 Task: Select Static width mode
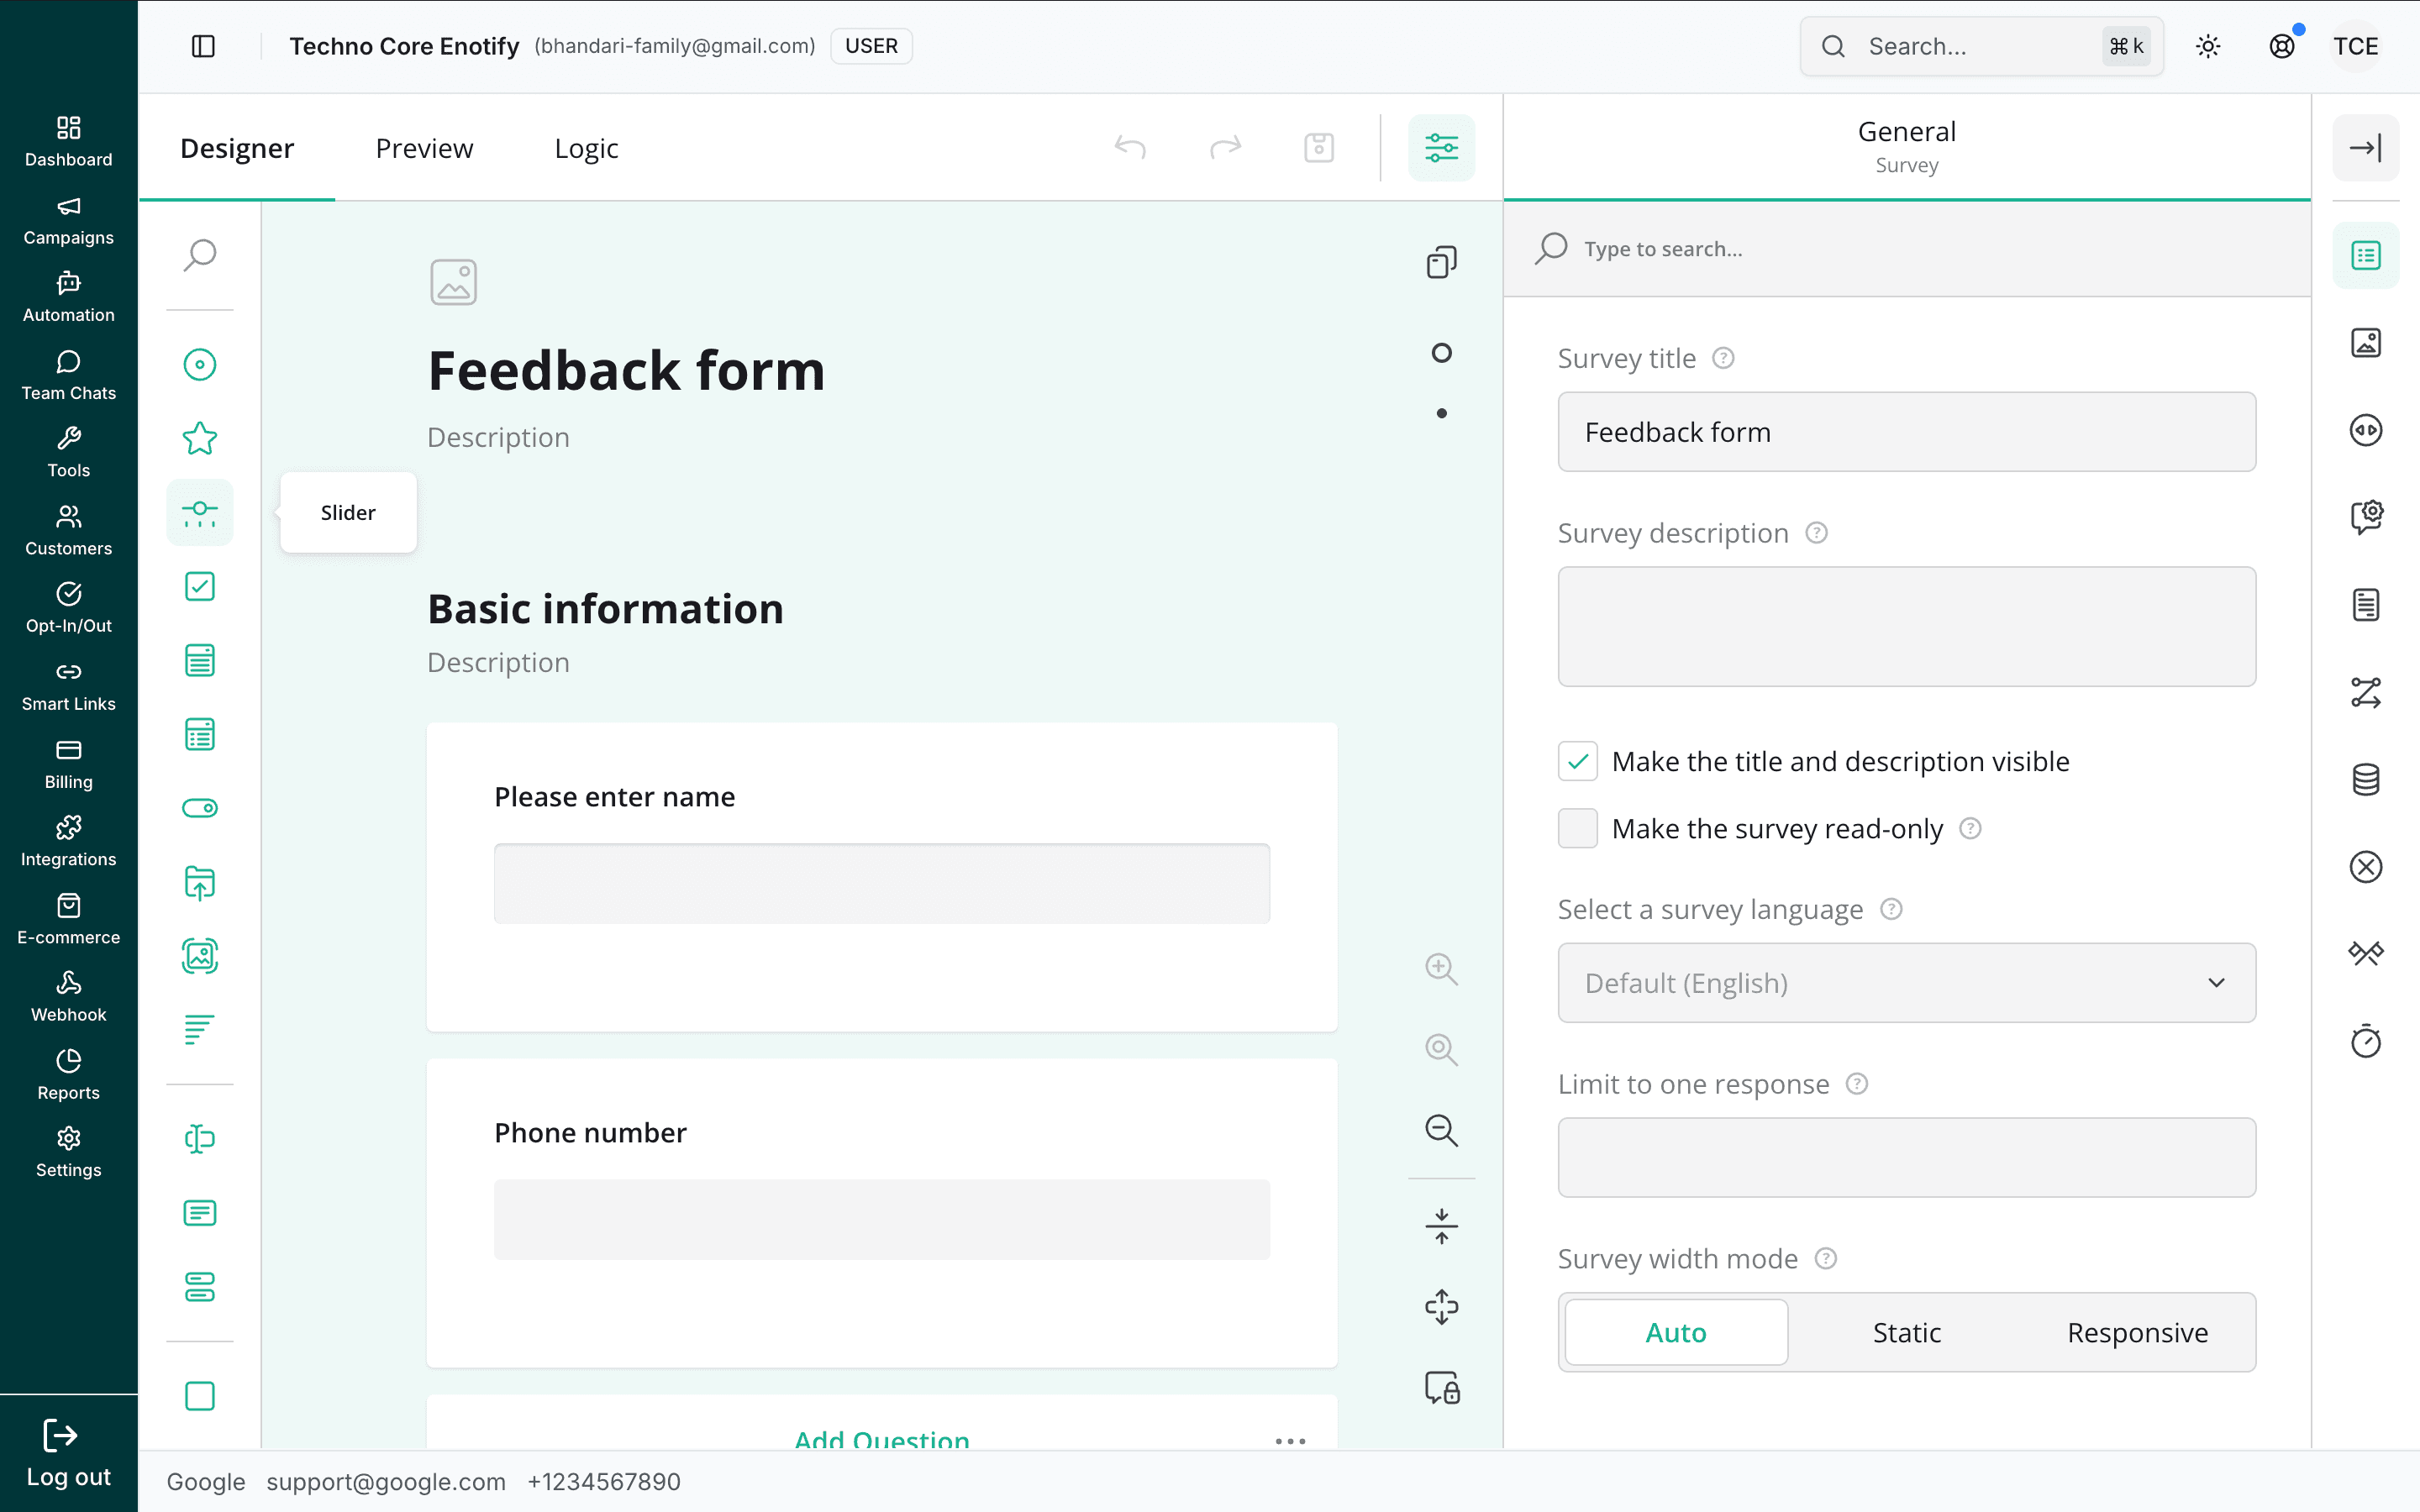pos(1906,1332)
